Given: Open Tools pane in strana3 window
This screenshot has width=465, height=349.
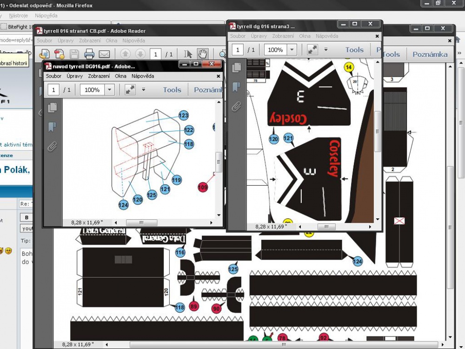Looking at the screenshot, I should tap(354, 50).
